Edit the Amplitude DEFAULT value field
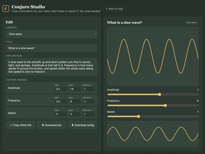205x154 pixels. tap(89, 89)
